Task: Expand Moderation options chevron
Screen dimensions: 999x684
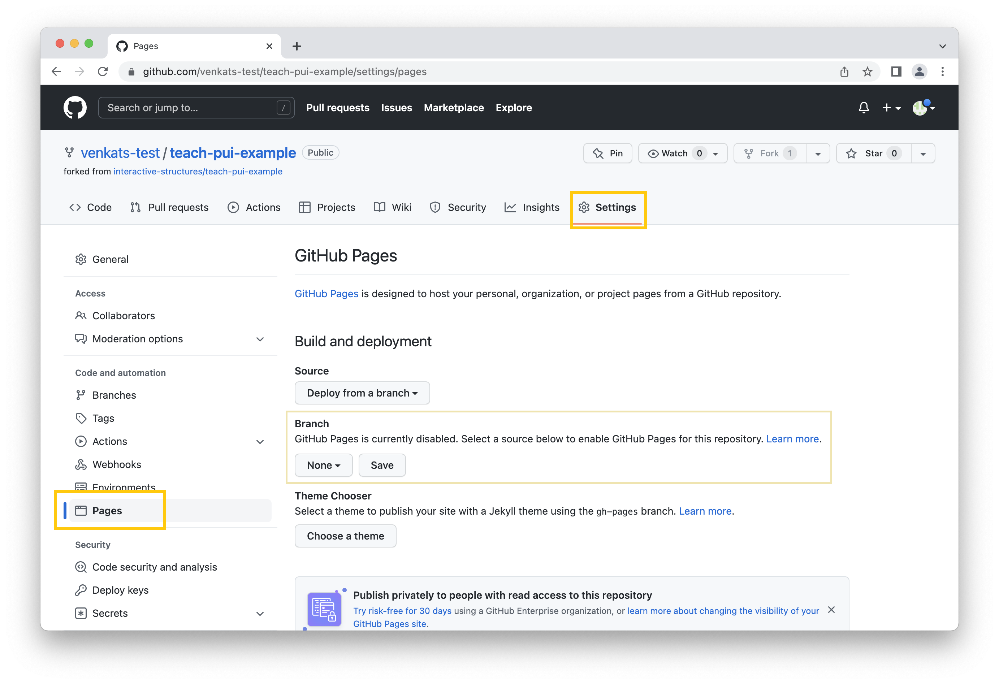Action: (260, 339)
